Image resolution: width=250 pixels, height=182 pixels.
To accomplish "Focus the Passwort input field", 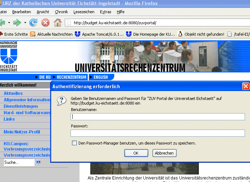I will 158,133.
